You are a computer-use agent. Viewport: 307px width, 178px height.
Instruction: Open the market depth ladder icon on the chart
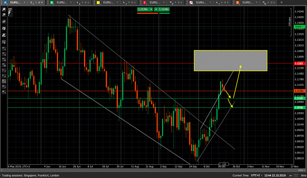click(10, 12)
